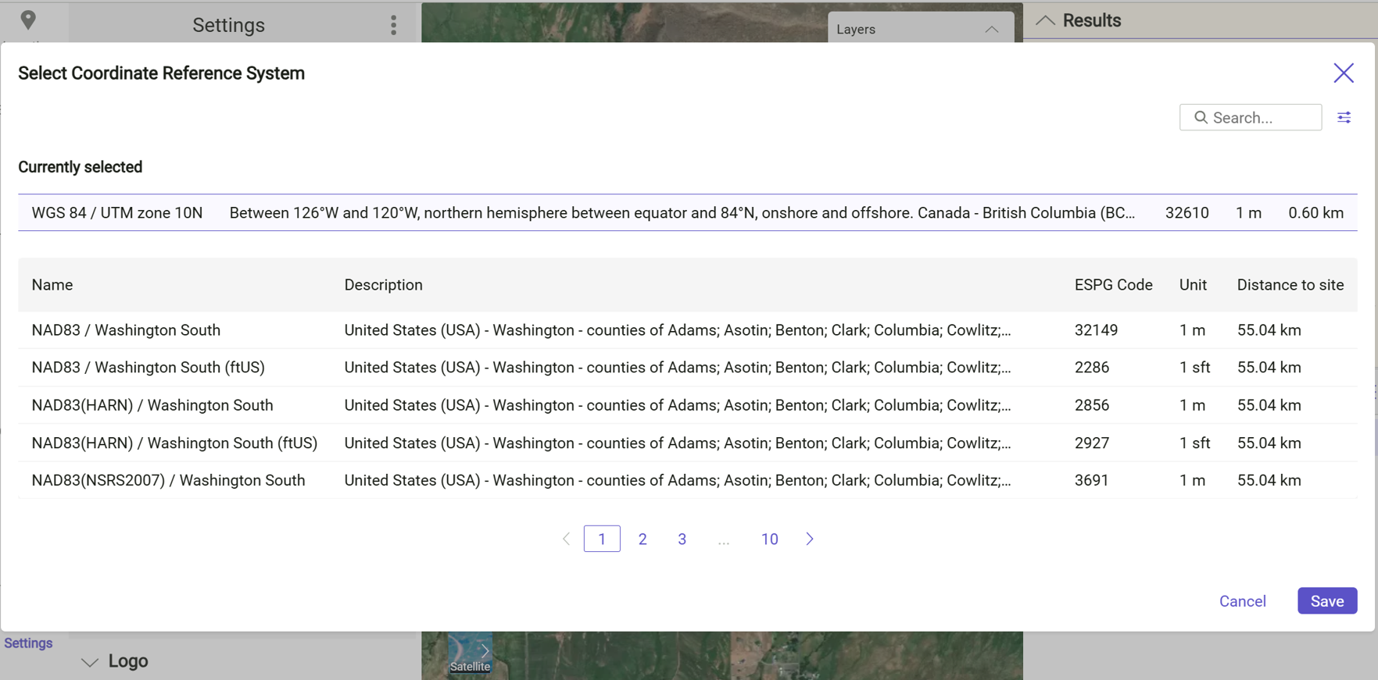Click the previous page arrow in pagination
Viewport: 1378px width, 680px height.
[x=566, y=539]
